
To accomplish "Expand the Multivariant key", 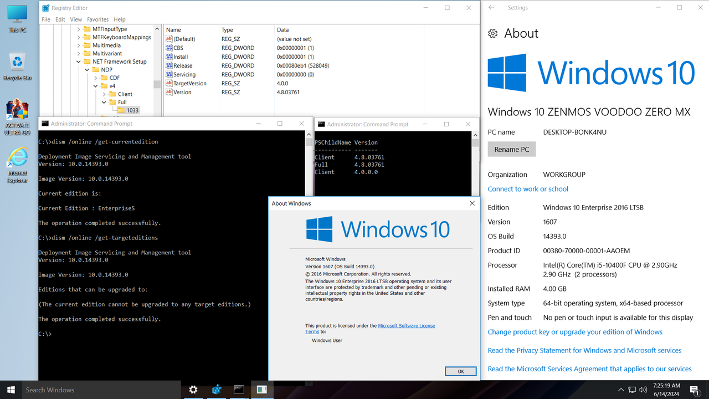I will pyautogui.click(x=79, y=53).
